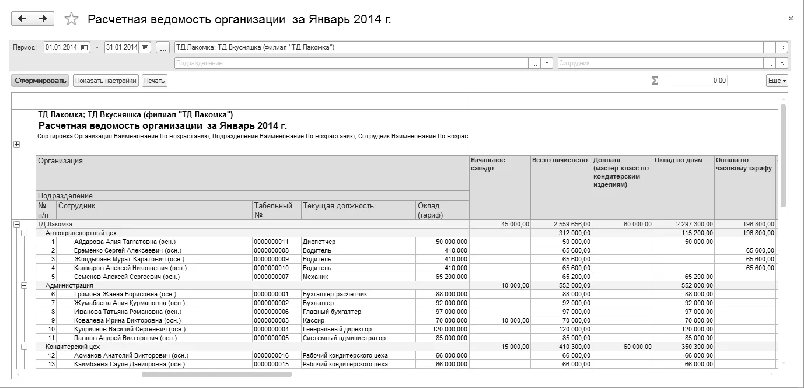Viewport: 804px width, 388px height.
Task: Collapse the Администрация group
Action: tap(25, 285)
